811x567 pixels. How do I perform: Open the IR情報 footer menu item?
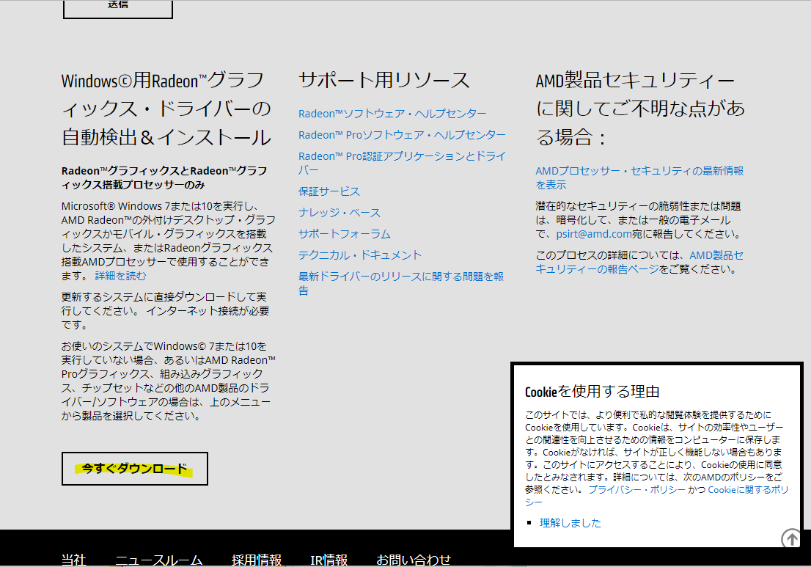point(329,560)
